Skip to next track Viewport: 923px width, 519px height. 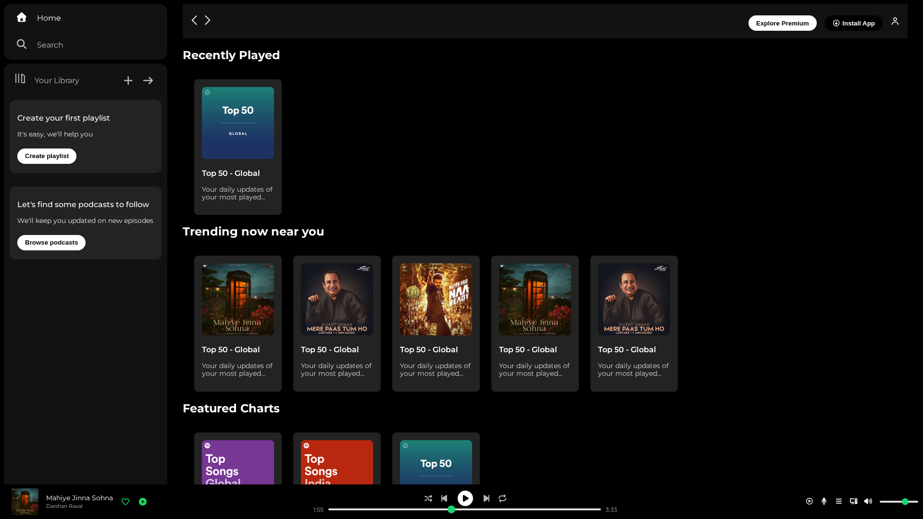(x=486, y=498)
